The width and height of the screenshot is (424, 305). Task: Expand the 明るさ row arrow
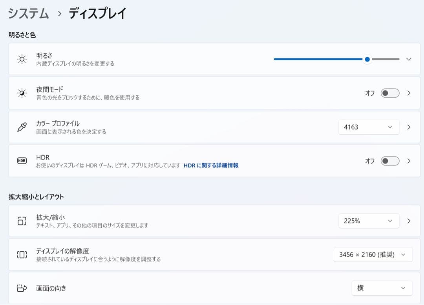[408, 59]
